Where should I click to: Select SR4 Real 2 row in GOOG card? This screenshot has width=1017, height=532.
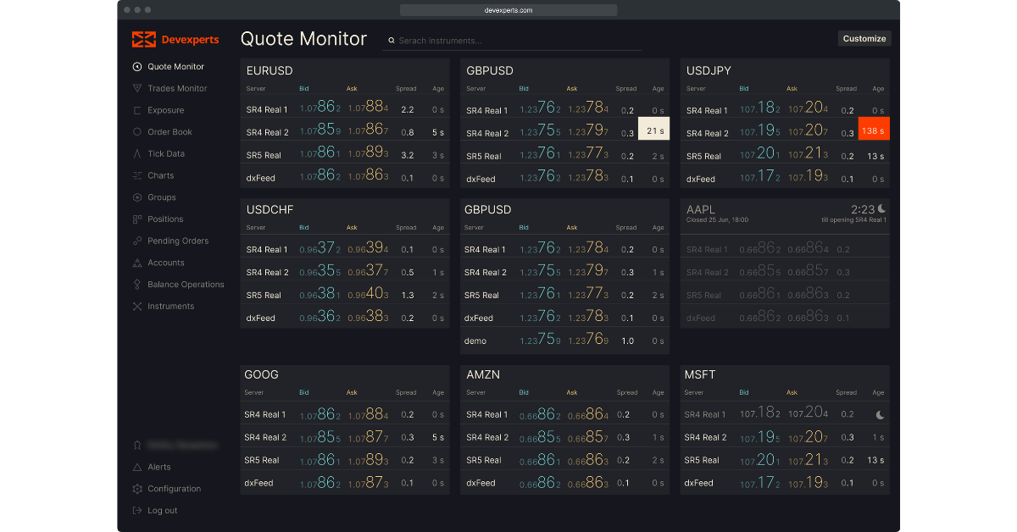click(345, 437)
